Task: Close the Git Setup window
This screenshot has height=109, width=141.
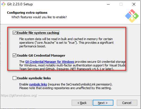Action: tap(134, 4)
